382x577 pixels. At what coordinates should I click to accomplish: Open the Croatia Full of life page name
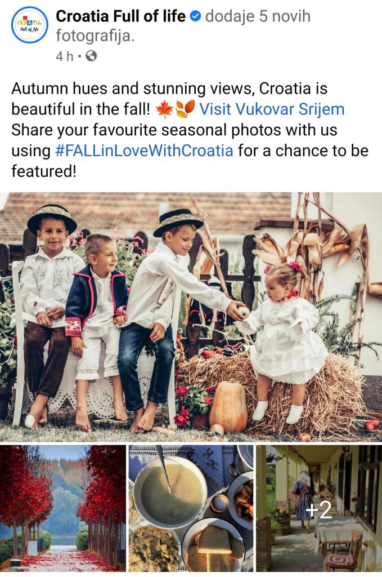121,16
